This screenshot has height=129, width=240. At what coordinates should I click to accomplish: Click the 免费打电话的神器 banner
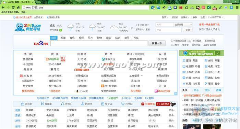click(202, 53)
